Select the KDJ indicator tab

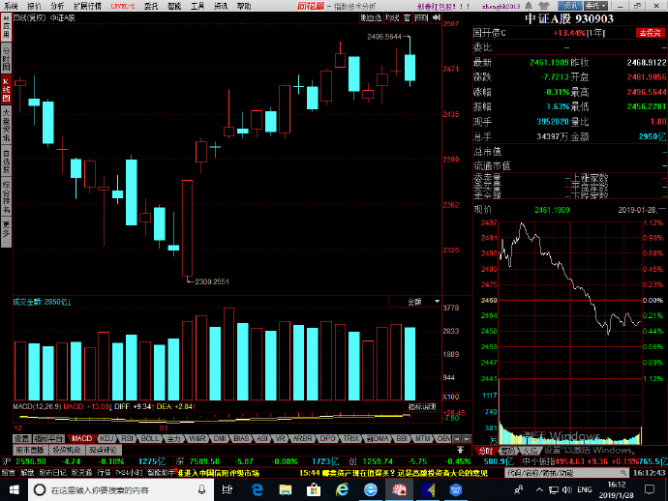tap(106, 438)
